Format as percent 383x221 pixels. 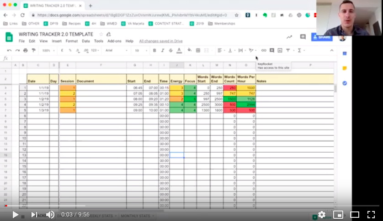click(70, 51)
